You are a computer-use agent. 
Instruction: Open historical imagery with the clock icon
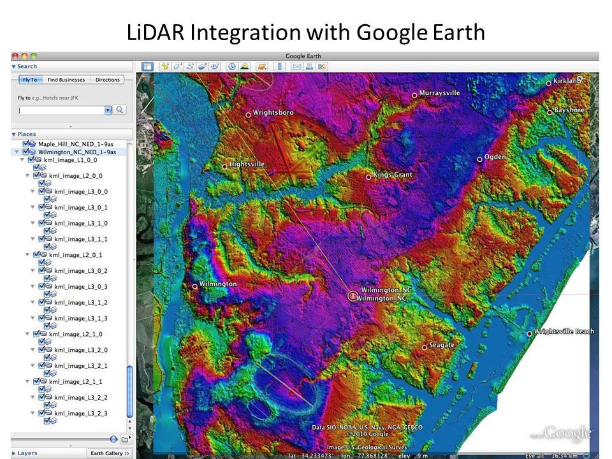point(232,67)
